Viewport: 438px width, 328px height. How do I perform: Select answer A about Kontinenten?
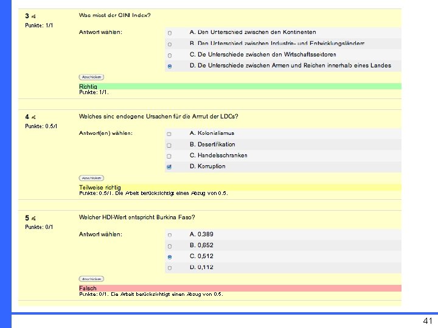[170, 33]
